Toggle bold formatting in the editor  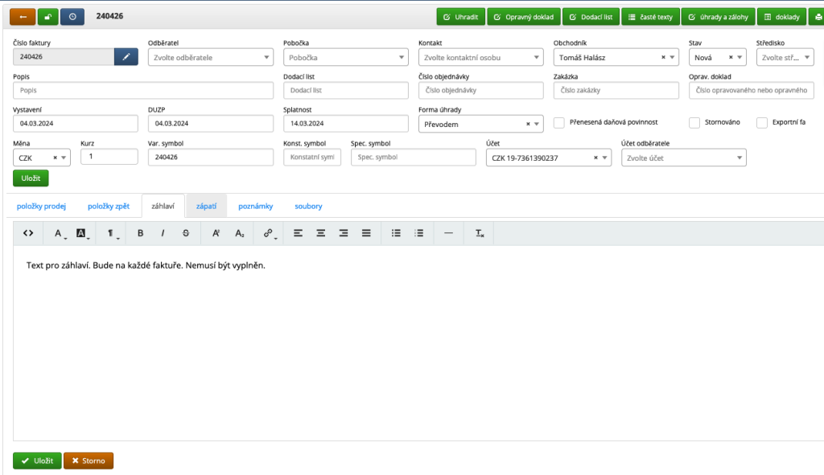coord(140,233)
